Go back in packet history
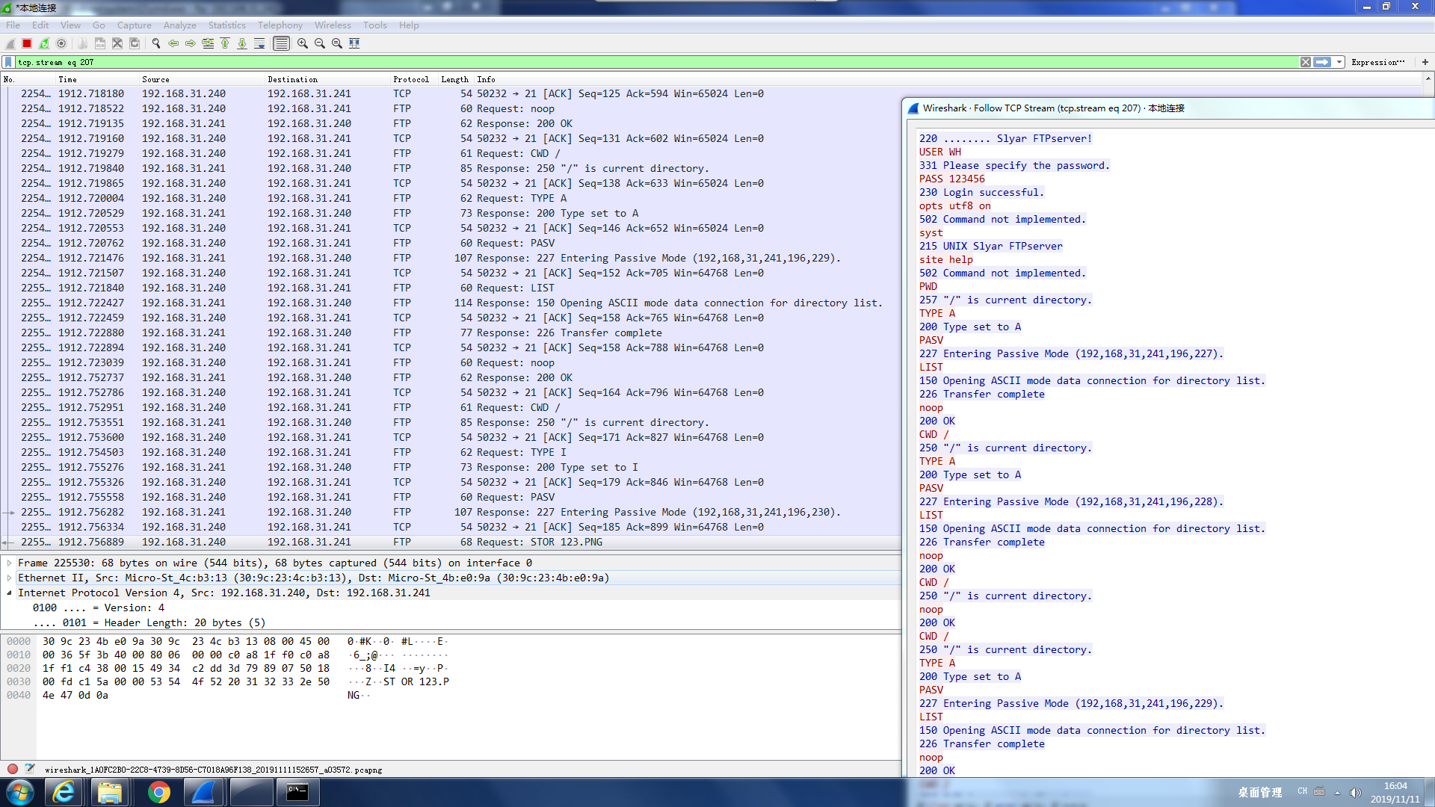Viewport: 1435px width, 807px height. coord(173,43)
